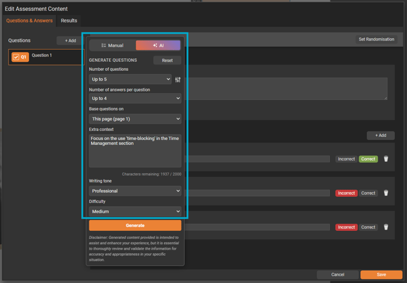Mark the first answer as Correct
The image size is (407, 283).
tap(368, 159)
